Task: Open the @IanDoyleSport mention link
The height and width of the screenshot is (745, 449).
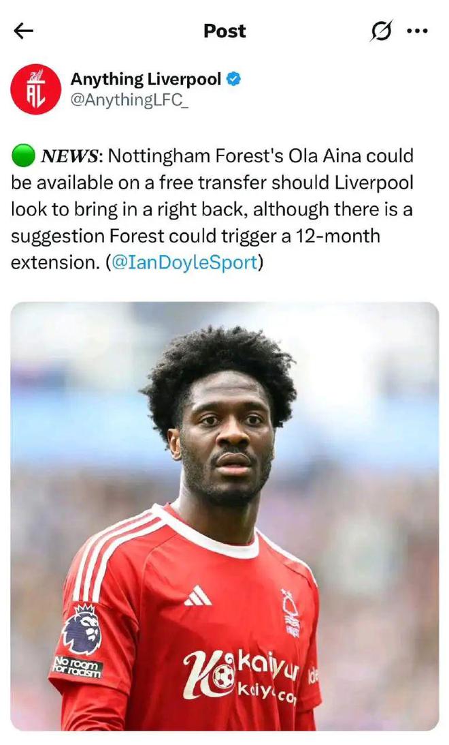Action: tap(184, 262)
